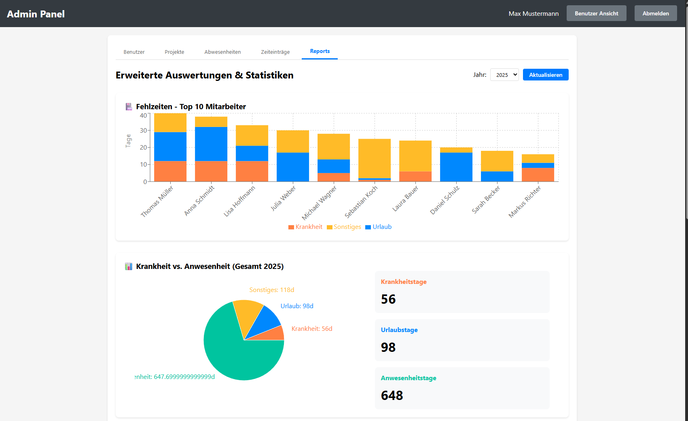Log out with the Abmelden button
The height and width of the screenshot is (421, 688).
[x=655, y=13]
